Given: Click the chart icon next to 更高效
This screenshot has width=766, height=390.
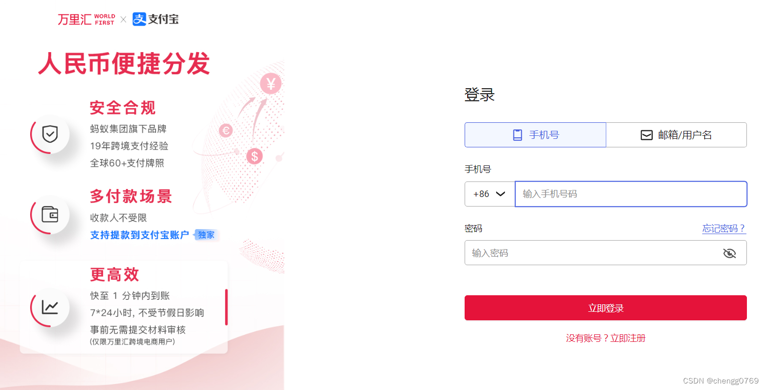Looking at the screenshot, I should [49, 307].
